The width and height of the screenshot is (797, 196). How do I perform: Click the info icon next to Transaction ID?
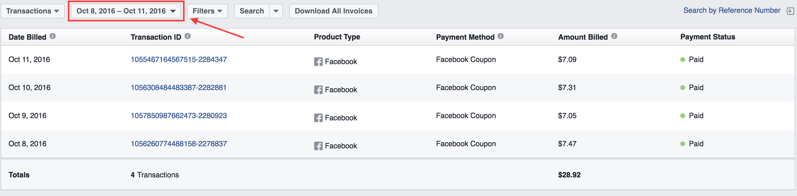click(x=188, y=36)
